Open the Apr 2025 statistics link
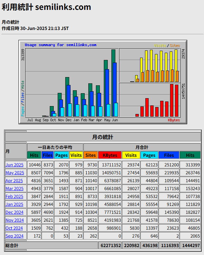 14,181
